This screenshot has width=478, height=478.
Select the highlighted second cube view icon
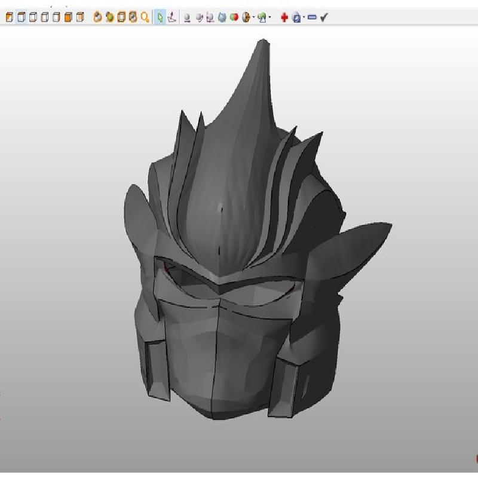tap(21, 17)
